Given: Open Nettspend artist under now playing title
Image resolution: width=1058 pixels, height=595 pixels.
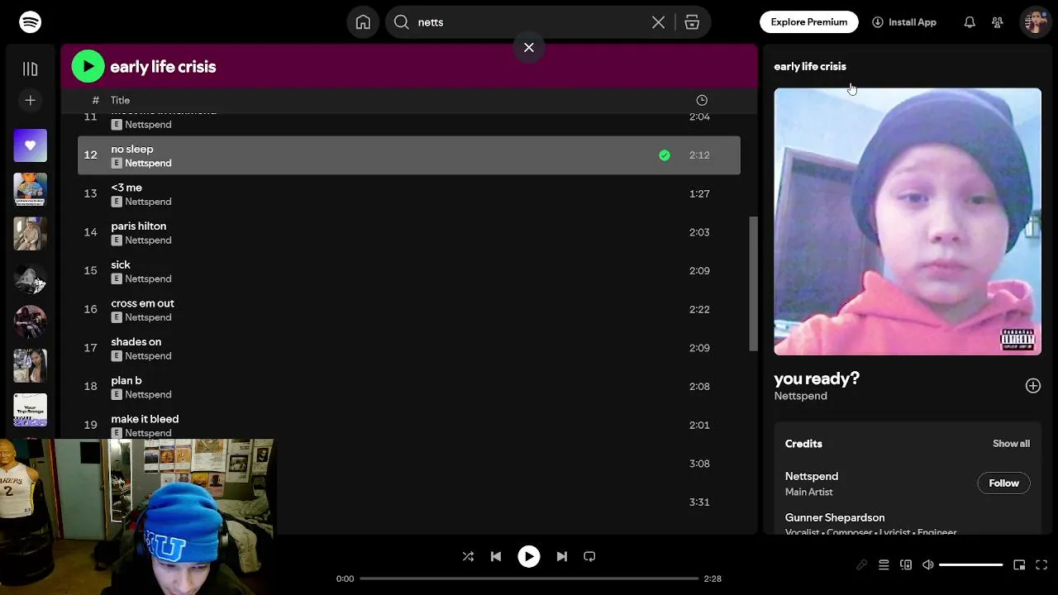Looking at the screenshot, I should click(800, 396).
